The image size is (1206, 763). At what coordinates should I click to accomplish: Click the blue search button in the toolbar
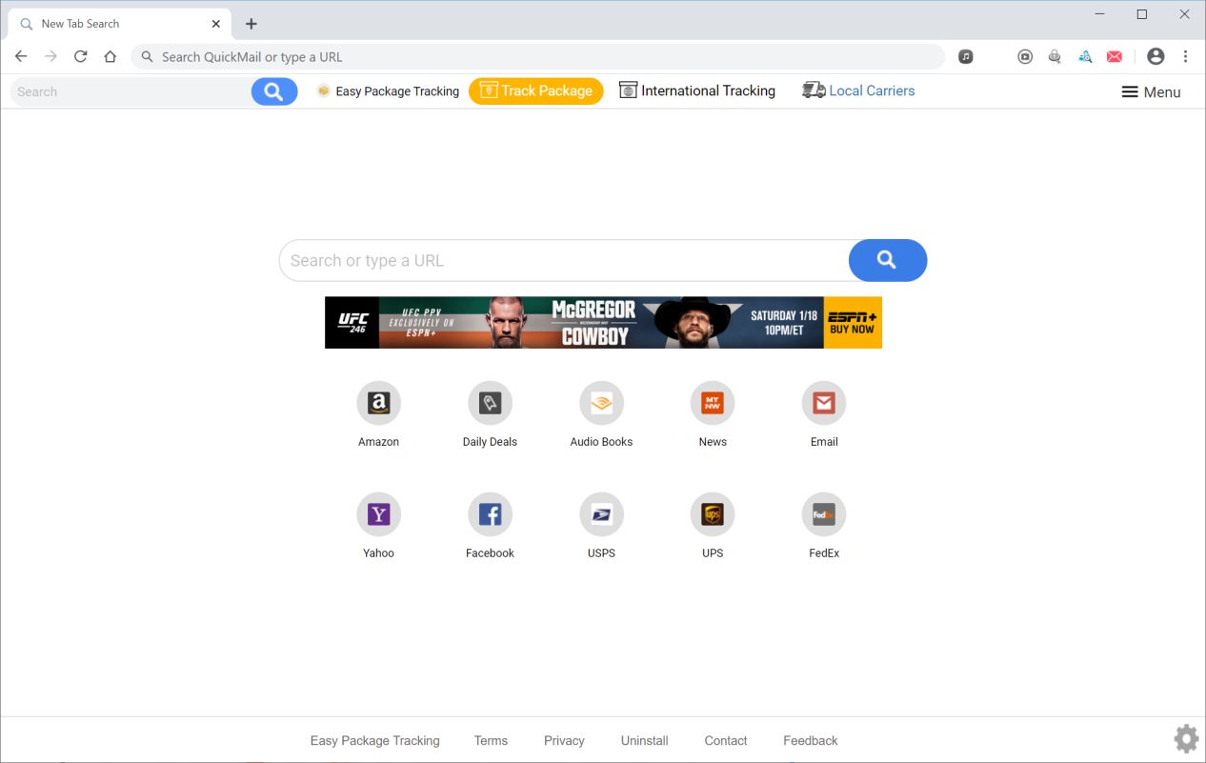point(274,91)
